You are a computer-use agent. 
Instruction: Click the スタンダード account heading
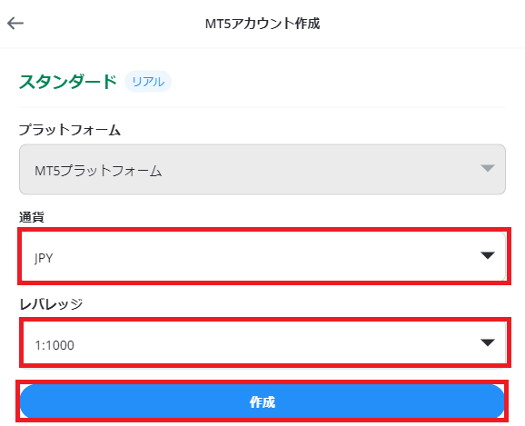pyautogui.click(x=68, y=82)
